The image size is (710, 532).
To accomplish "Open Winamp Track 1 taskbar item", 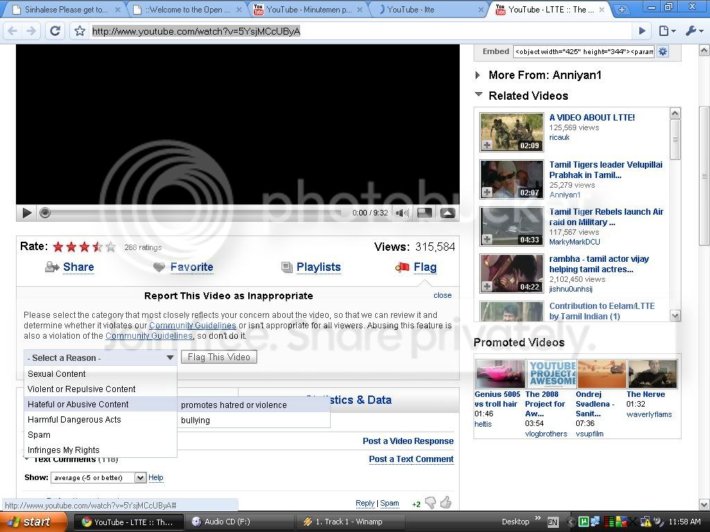I will pos(350,522).
